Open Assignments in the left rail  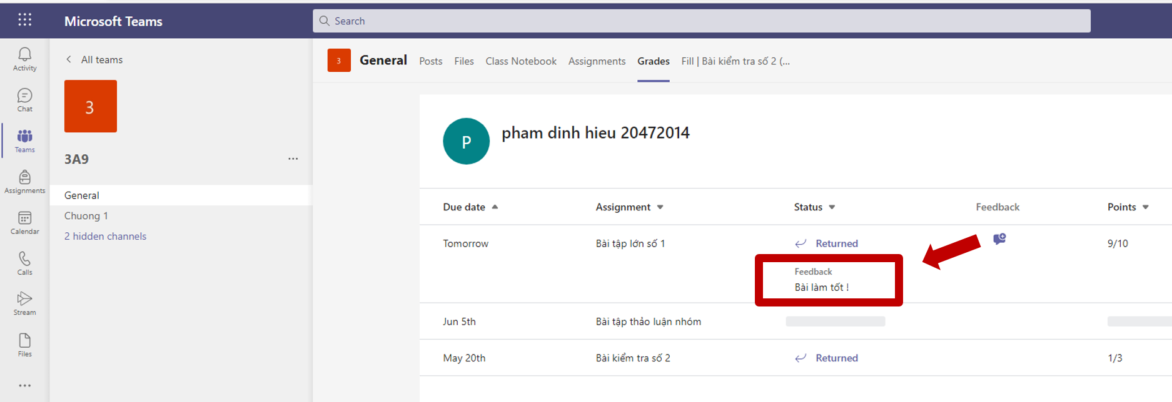coord(25,182)
